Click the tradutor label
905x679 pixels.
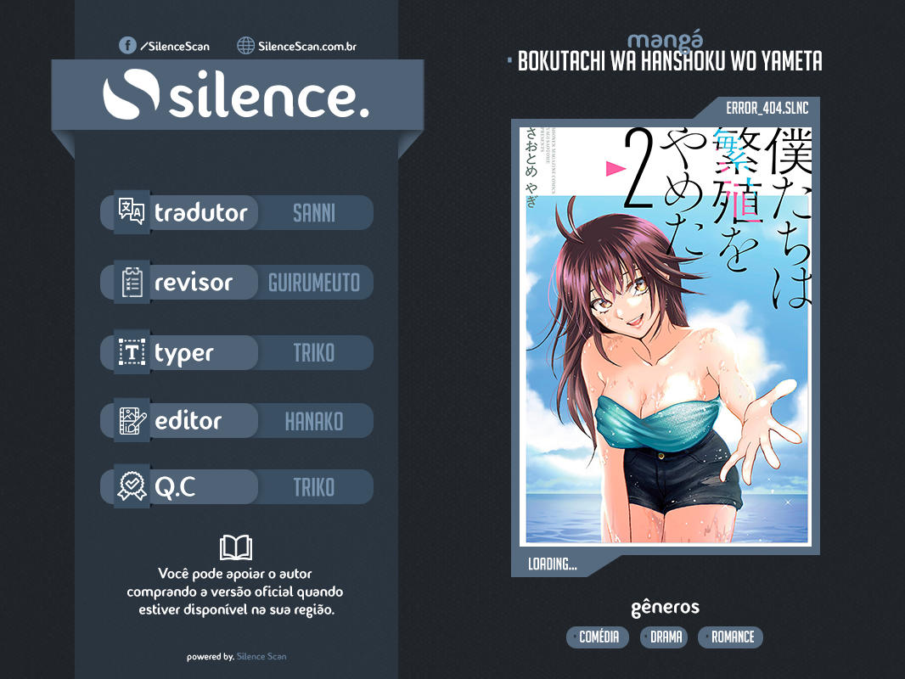201,213
